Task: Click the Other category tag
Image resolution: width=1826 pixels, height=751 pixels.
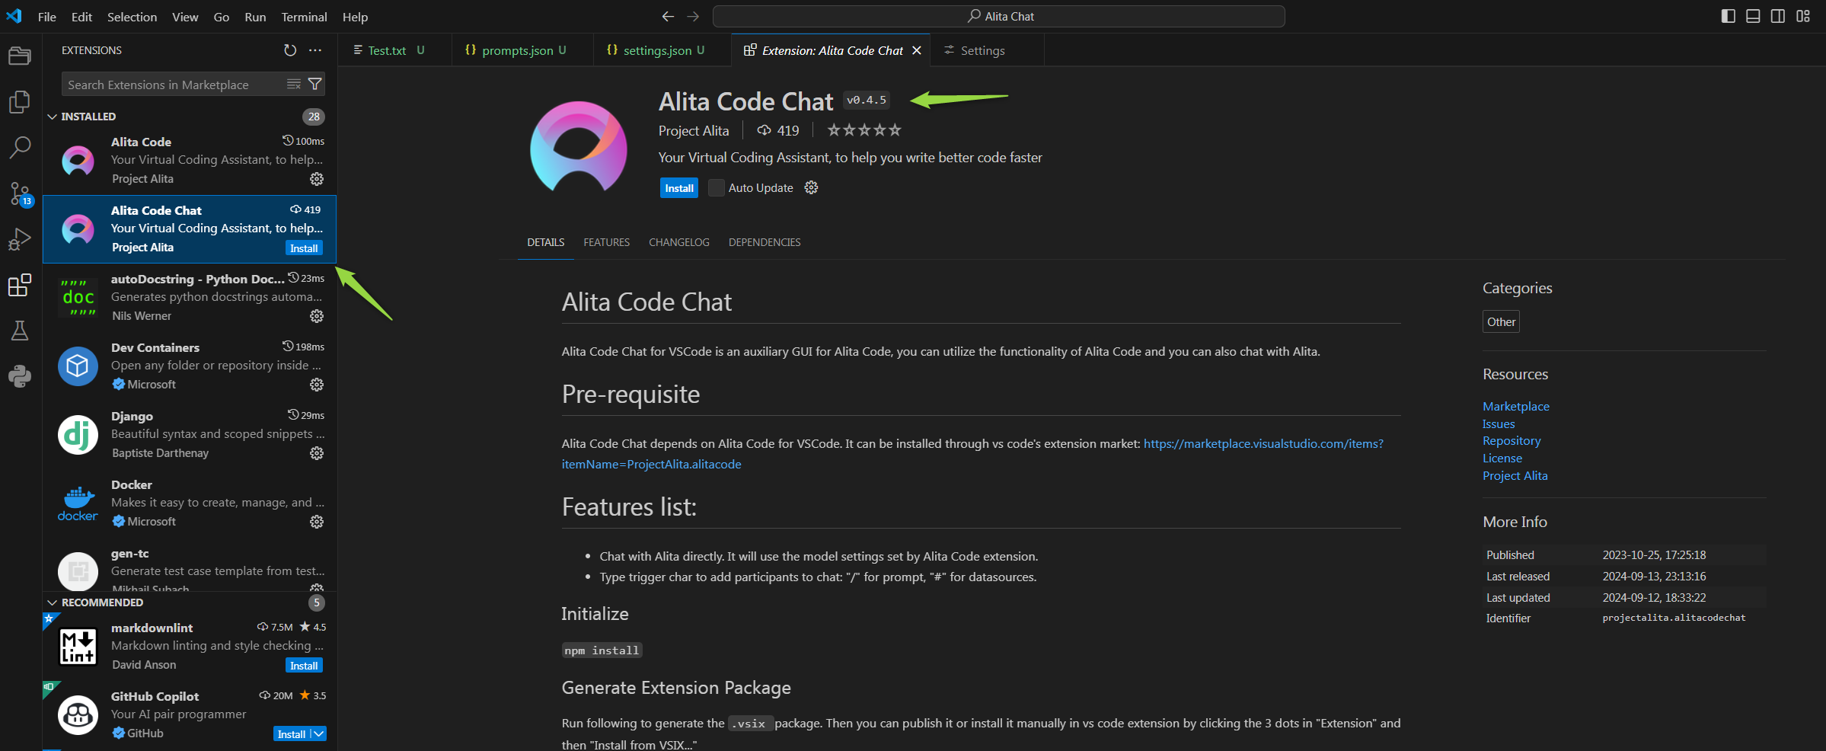Action: pyautogui.click(x=1501, y=322)
